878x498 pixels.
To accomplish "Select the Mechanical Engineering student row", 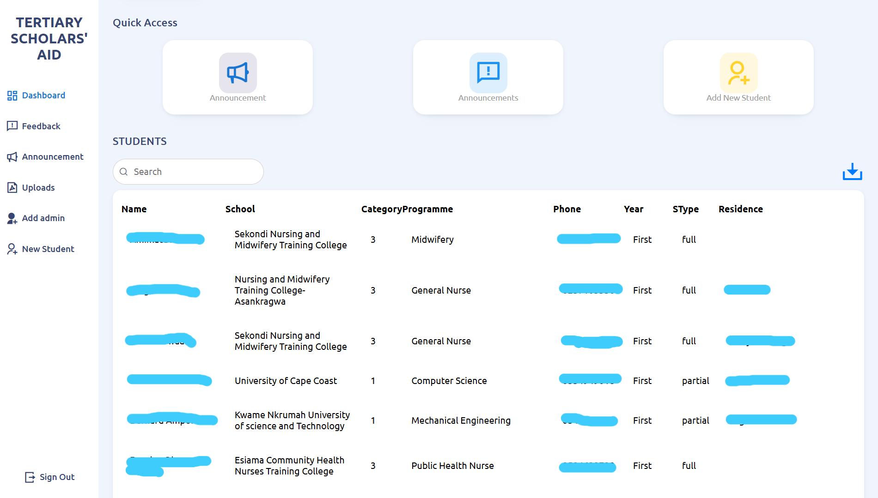I will point(488,420).
